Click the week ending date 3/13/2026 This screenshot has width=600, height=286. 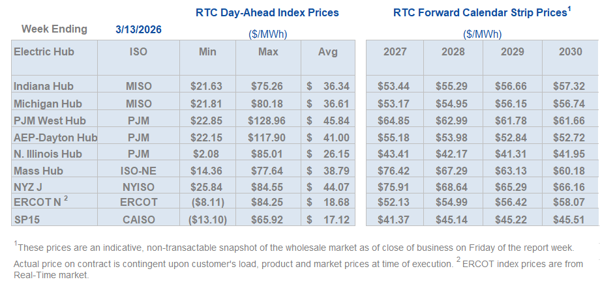(138, 29)
